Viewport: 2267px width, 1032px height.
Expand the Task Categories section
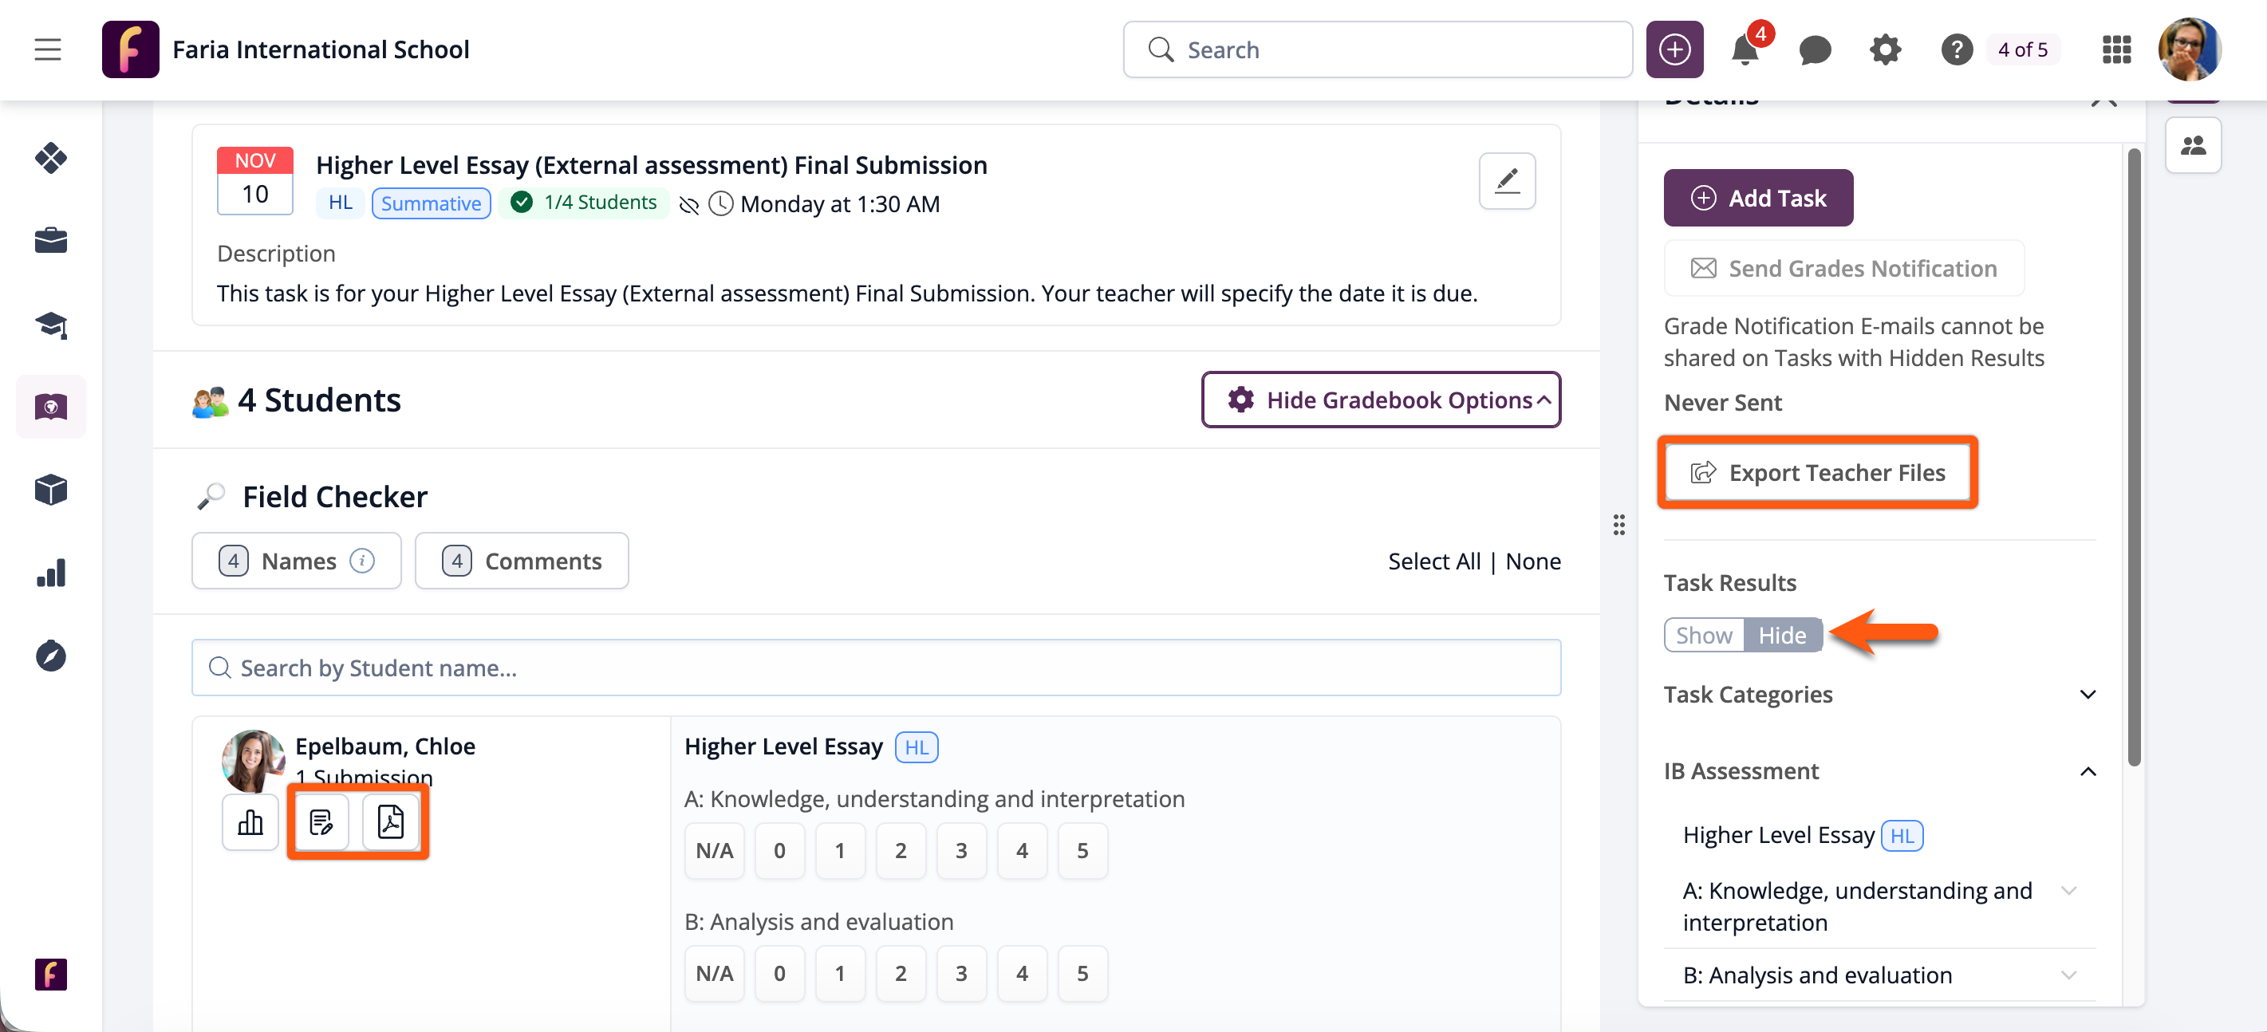tap(2088, 694)
